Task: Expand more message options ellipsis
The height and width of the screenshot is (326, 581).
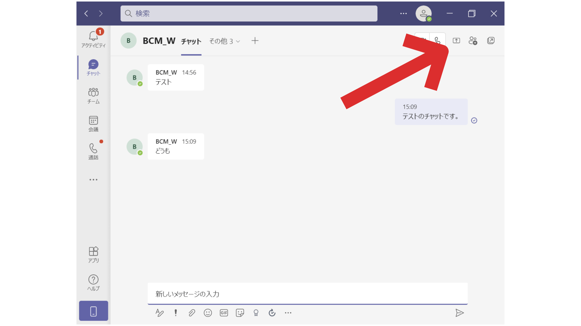Action: [x=288, y=313]
